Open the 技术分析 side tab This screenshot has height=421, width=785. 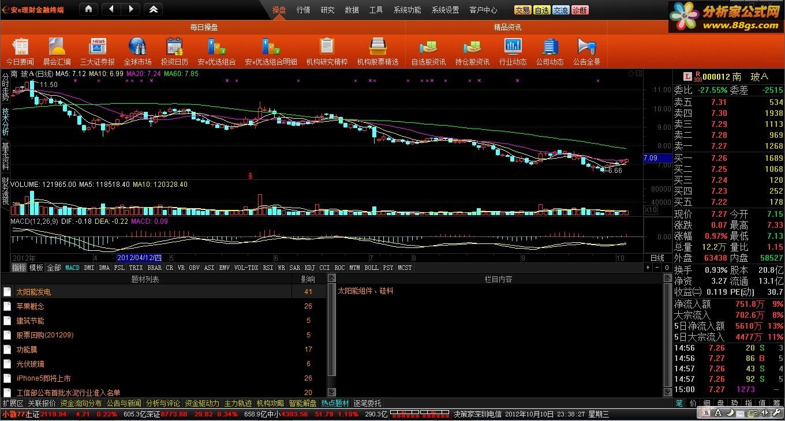click(5, 121)
